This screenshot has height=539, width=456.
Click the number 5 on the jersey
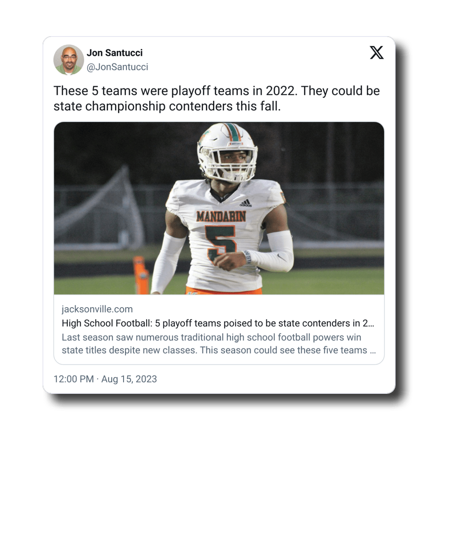[221, 243]
